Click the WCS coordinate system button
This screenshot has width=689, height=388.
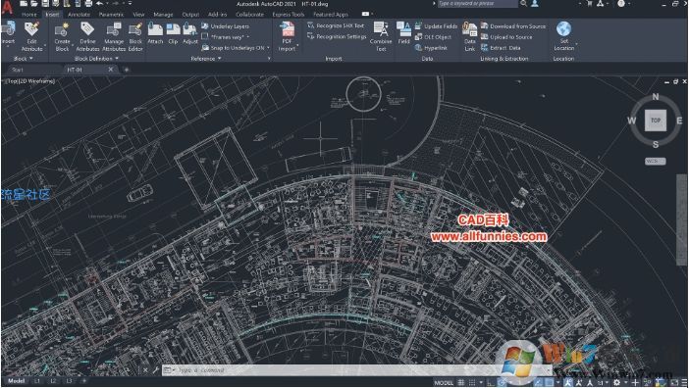pyautogui.click(x=655, y=161)
